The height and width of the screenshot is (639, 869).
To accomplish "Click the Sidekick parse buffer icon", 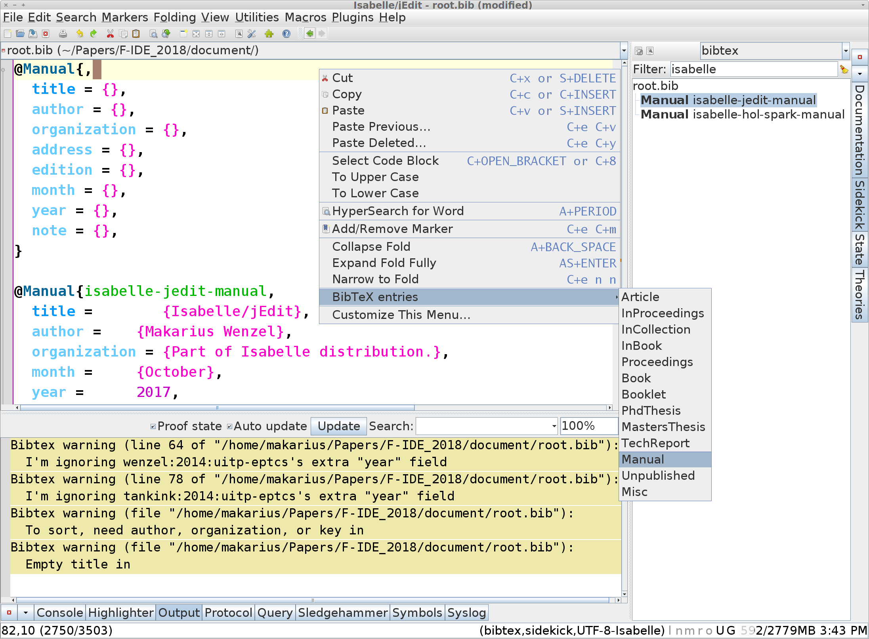I will tap(639, 51).
